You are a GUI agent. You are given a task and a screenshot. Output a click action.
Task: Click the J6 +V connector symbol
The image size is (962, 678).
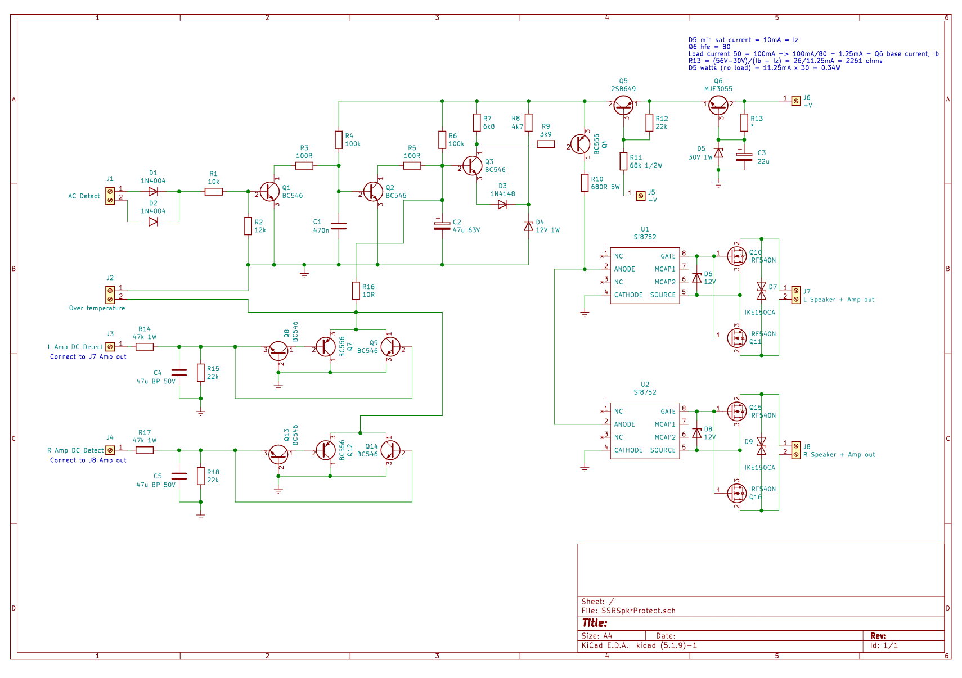point(795,101)
